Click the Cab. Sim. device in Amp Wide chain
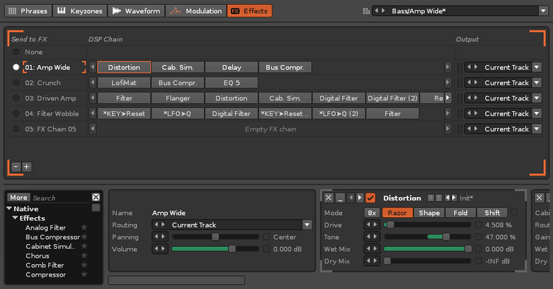 click(x=178, y=67)
